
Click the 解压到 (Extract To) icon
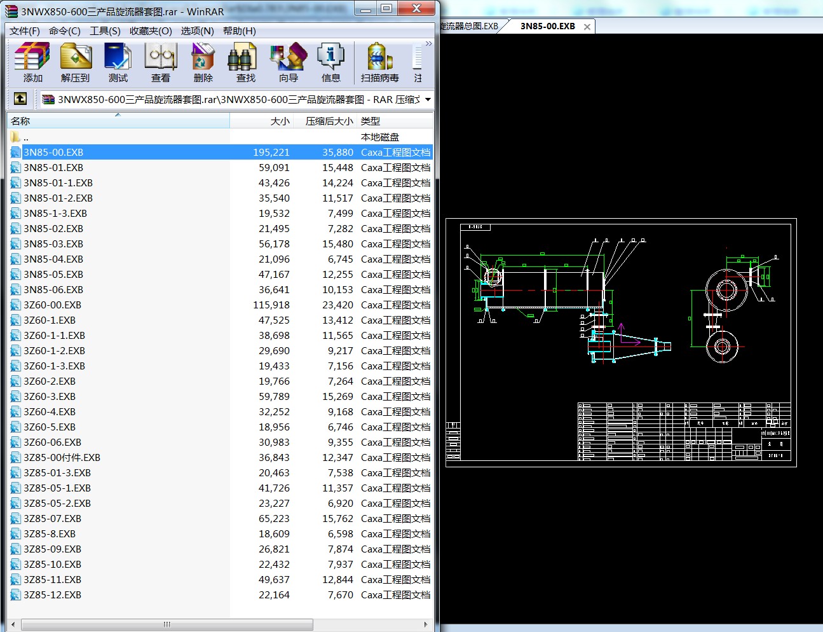click(76, 62)
